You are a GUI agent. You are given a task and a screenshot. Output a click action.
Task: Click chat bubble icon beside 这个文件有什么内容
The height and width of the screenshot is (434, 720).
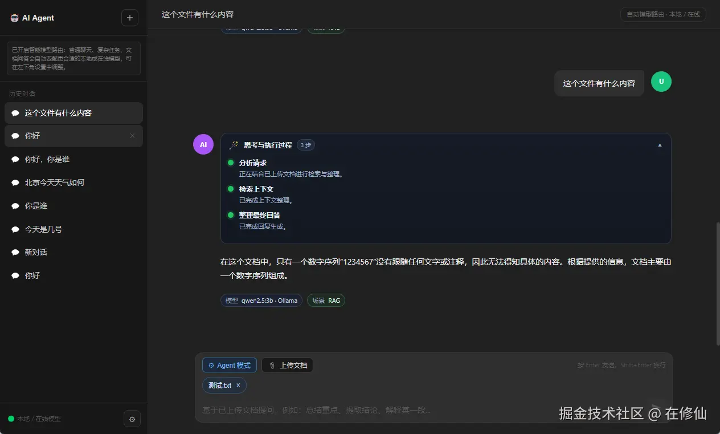(15, 113)
